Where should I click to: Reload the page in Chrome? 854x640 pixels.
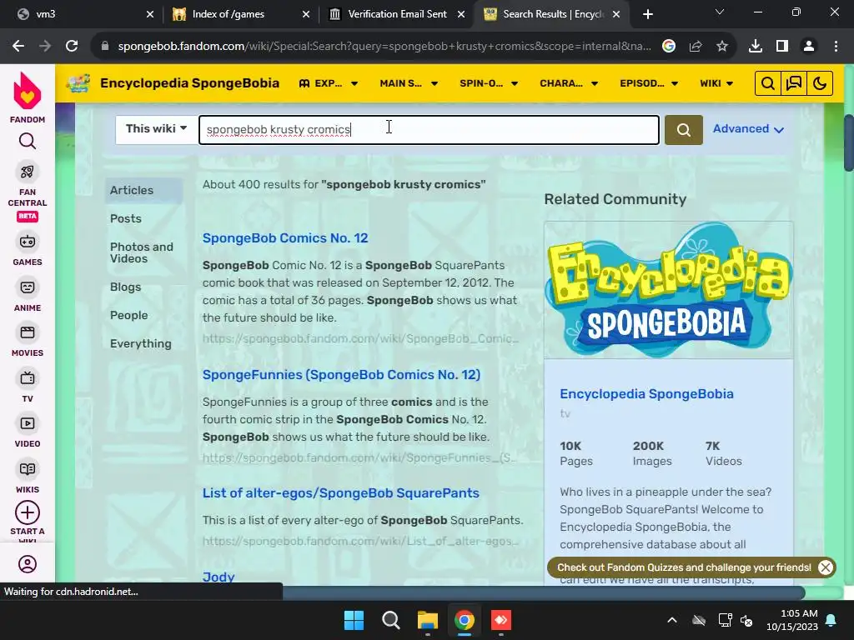[72, 47]
